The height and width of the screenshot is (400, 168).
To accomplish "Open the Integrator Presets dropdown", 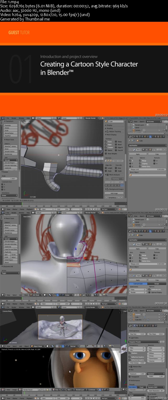I will (x=144, y=342).
